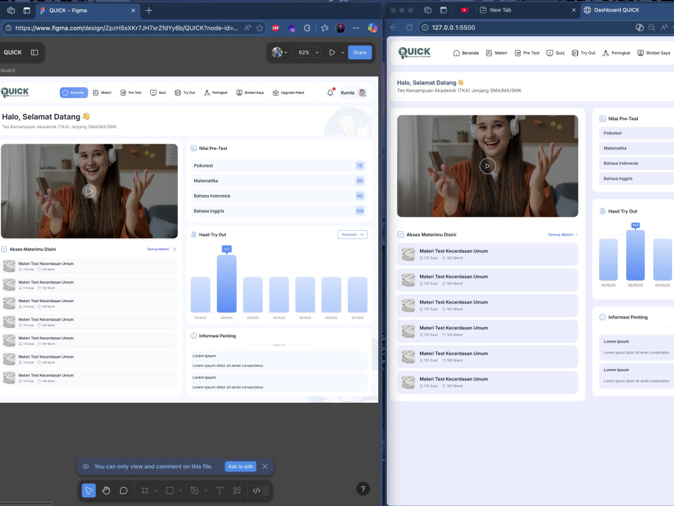Select the Move tool in Figma toolbar
Screen dimensions: 674x506
coord(88,490)
